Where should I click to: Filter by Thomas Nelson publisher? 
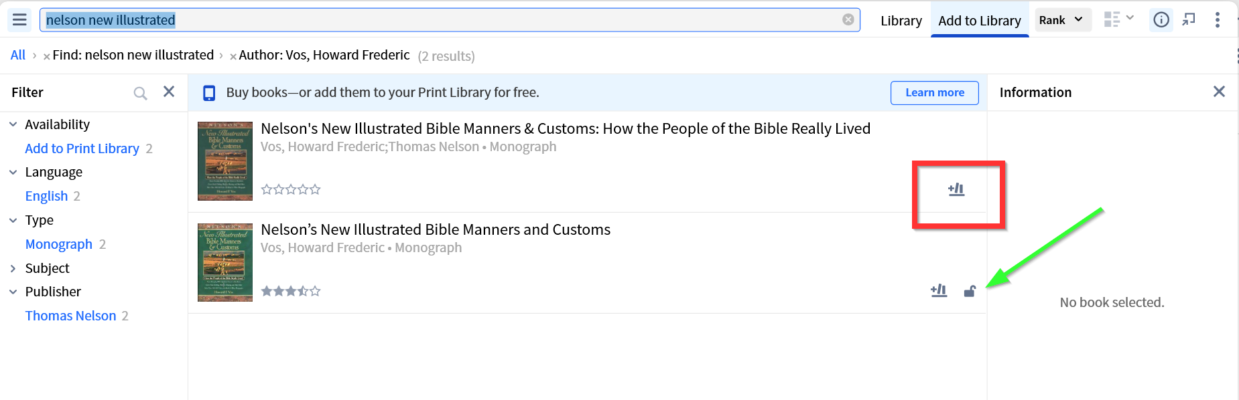[70, 316]
